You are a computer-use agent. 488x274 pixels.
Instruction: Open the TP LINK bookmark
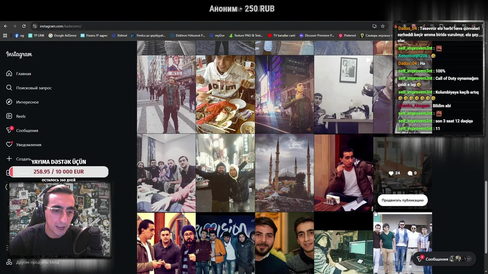pos(36,35)
